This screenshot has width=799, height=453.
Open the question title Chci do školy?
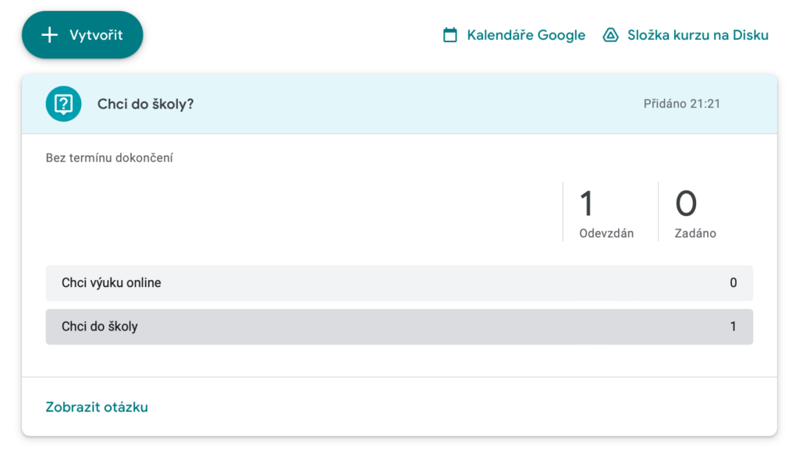(x=145, y=104)
